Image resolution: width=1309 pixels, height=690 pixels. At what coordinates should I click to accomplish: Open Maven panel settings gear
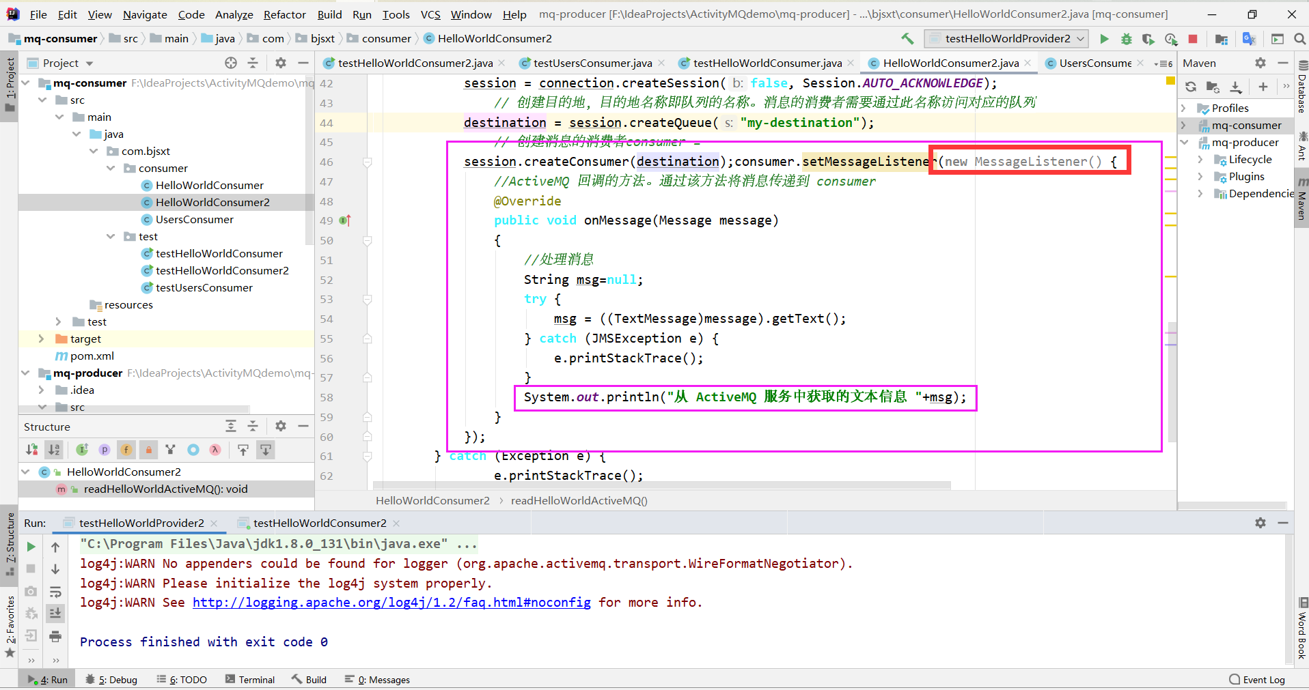(x=1260, y=63)
